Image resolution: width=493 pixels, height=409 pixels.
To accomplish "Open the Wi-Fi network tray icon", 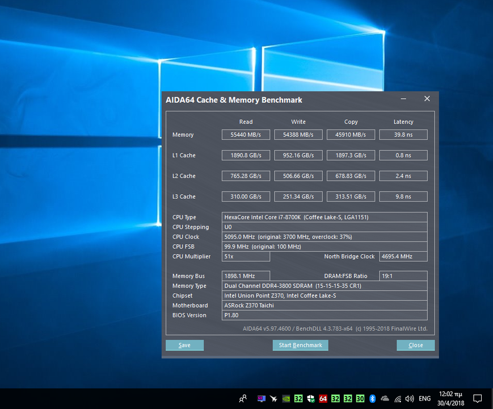I will click(x=398, y=399).
